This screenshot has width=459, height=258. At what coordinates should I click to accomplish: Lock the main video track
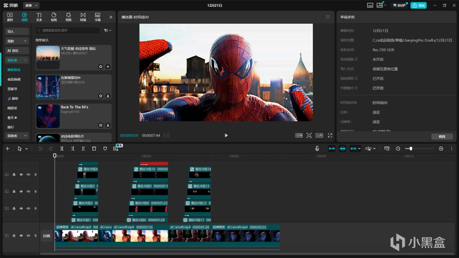(14, 236)
